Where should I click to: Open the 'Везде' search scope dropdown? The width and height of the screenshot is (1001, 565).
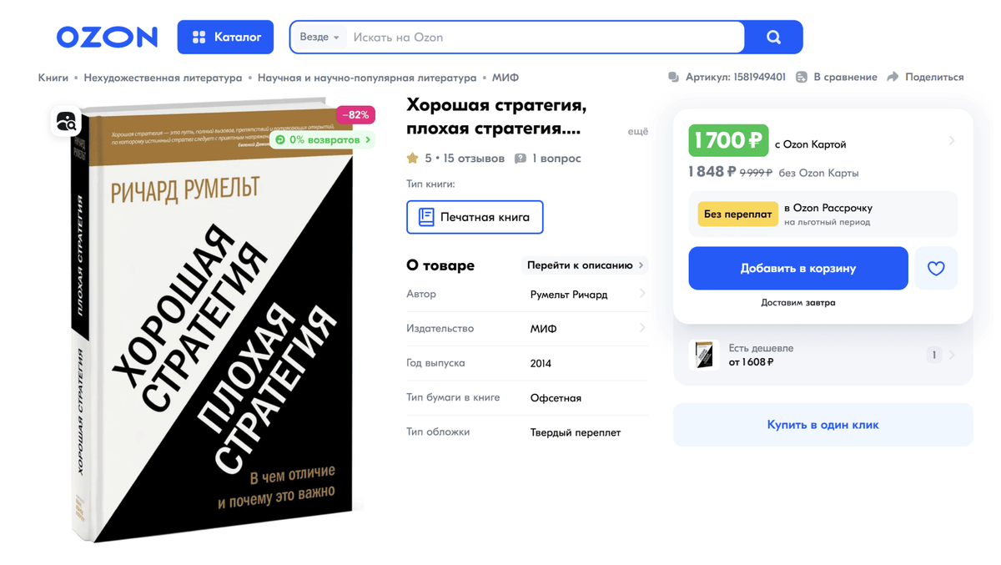(x=319, y=37)
